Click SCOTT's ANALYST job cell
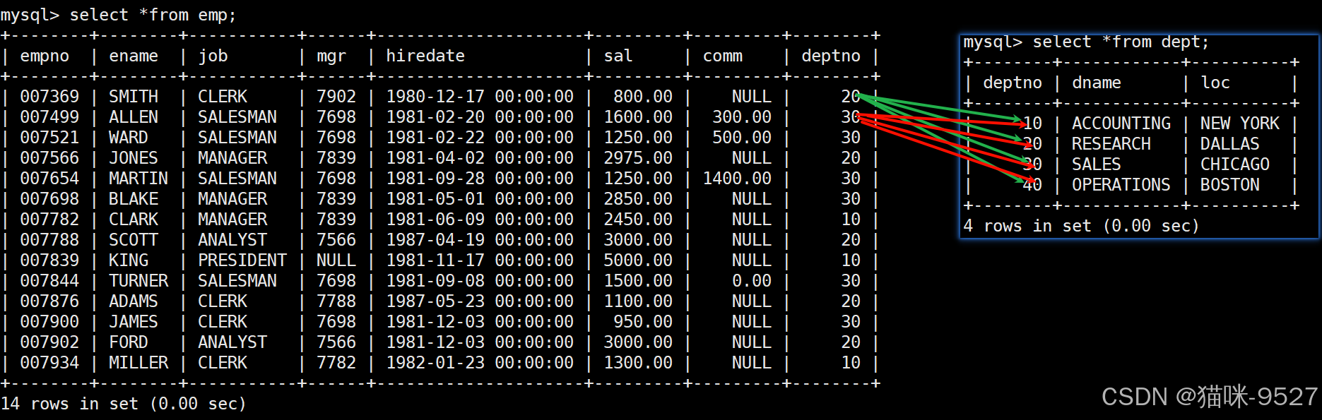 pyautogui.click(x=232, y=239)
